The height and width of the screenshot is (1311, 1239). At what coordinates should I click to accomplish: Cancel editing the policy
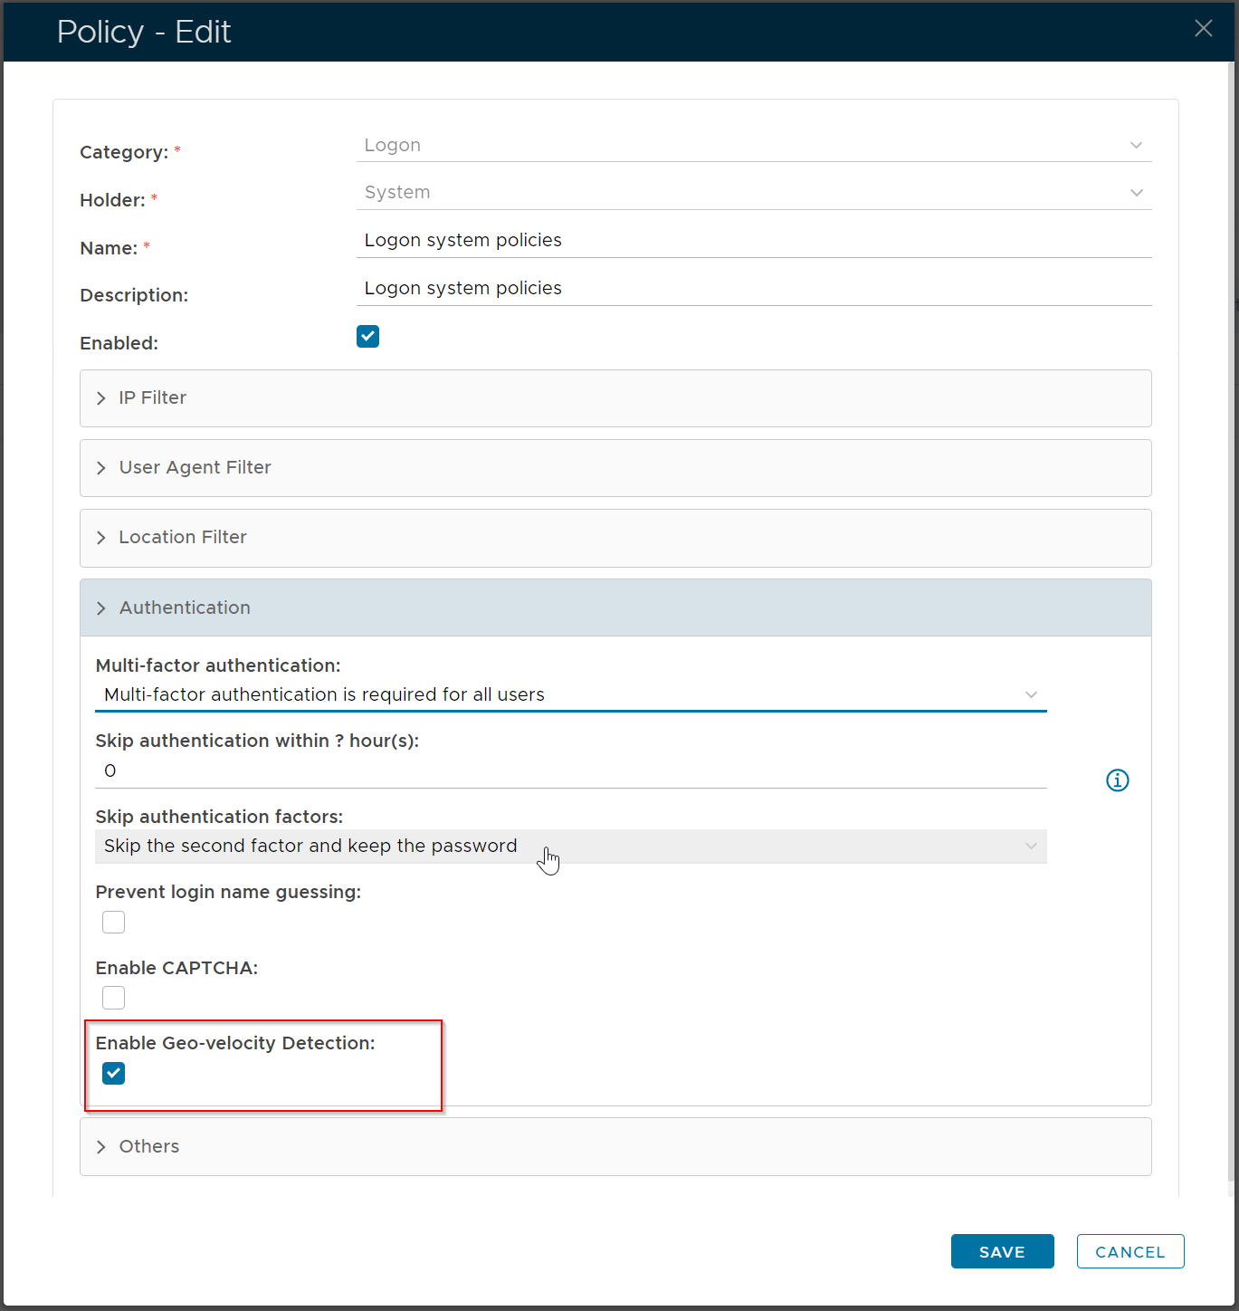click(x=1129, y=1251)
